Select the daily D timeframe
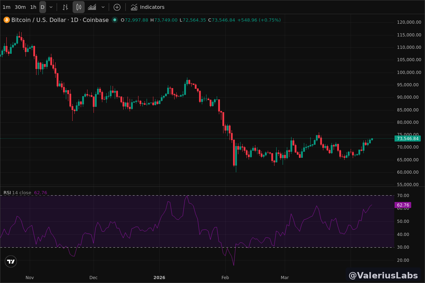 (x=42, y=7)
